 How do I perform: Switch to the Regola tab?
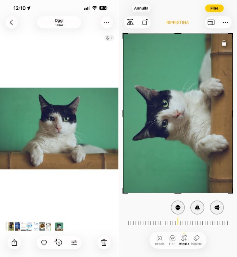coord(160,240)
